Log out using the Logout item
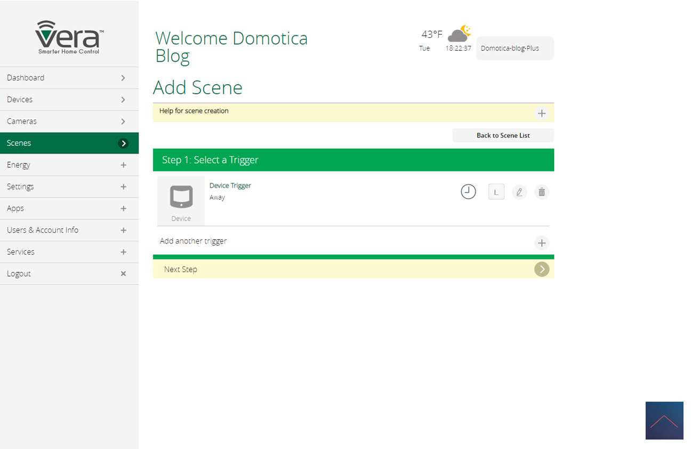693x449 pixels. (69, 274)
